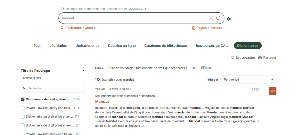Save the search with Sauvegarder
The height and width of the screenshot is (135, 300).
point(243,58)
